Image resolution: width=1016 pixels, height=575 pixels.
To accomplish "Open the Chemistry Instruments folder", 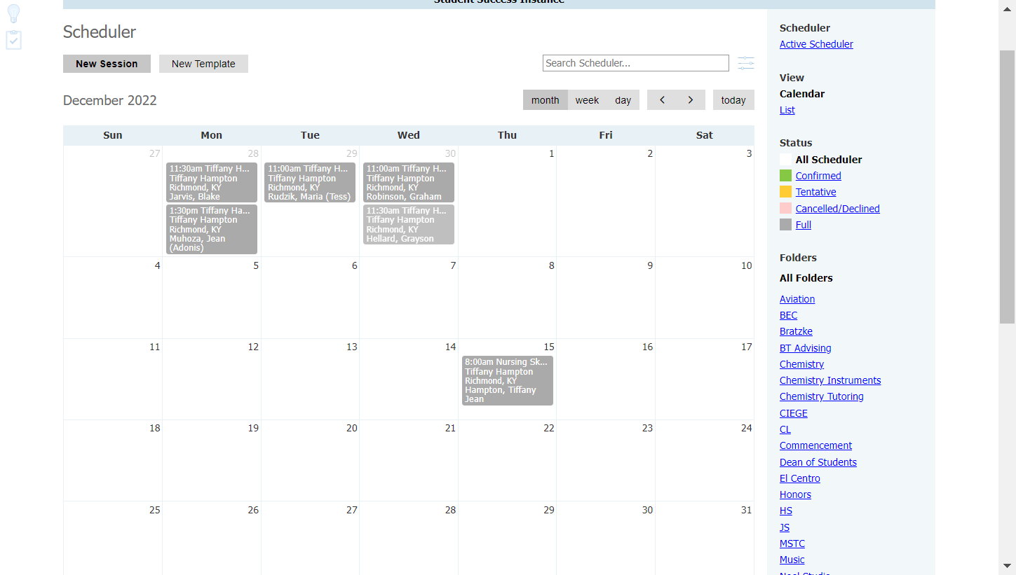I will pos(830,380).
